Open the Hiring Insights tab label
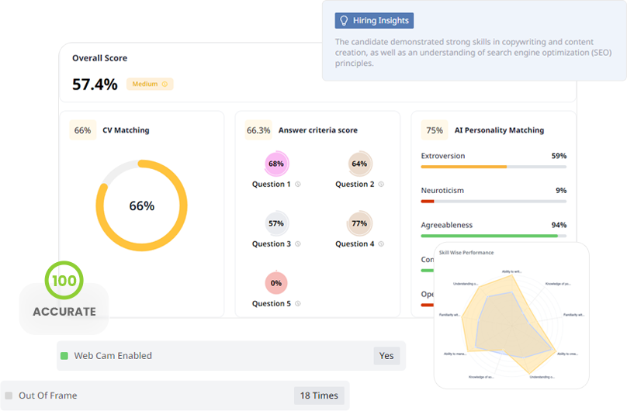The width and height of the screenshot is (627, 411). pyautogui.click(x=374, y=21)
